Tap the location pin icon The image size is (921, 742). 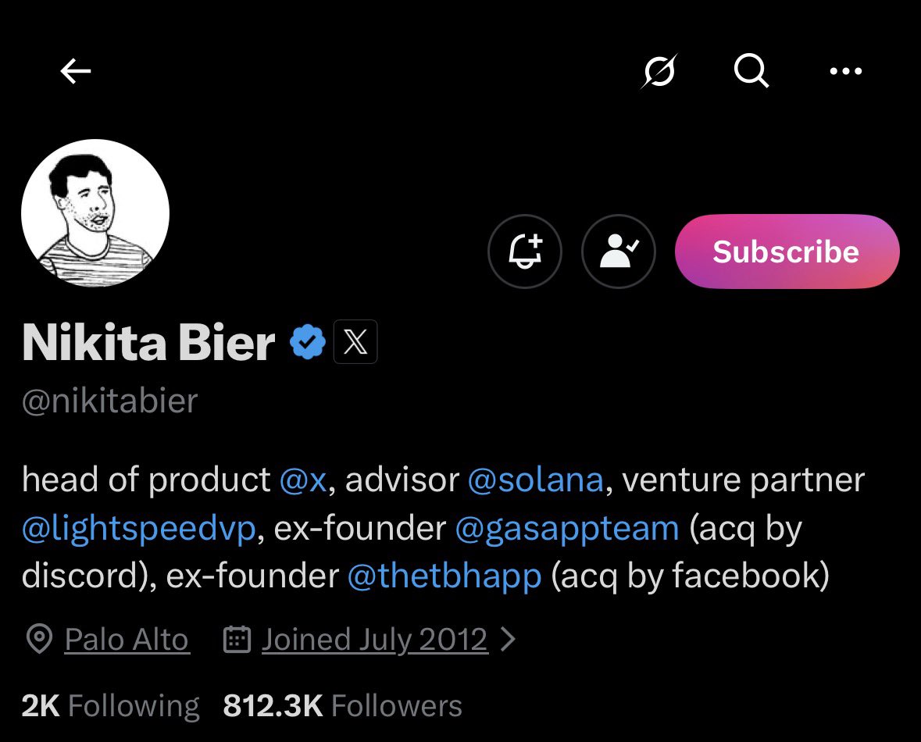pyautogui.click(x=38, y=640)
